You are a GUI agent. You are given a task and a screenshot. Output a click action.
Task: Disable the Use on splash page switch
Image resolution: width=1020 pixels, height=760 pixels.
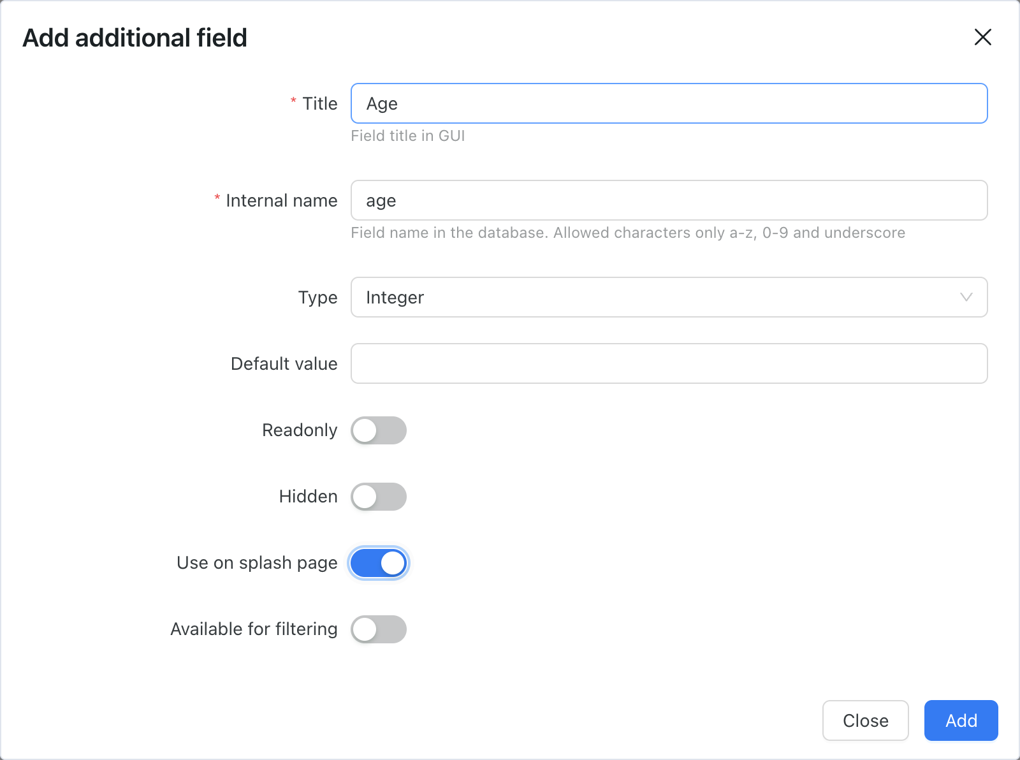click(379, 563)
